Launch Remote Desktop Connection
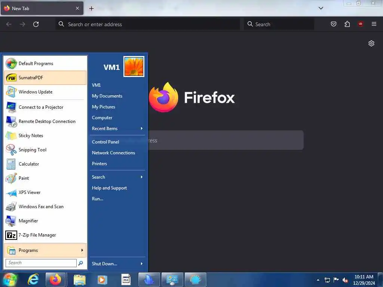The width and height of the screenshot is (383, 287). coord(45,121)
